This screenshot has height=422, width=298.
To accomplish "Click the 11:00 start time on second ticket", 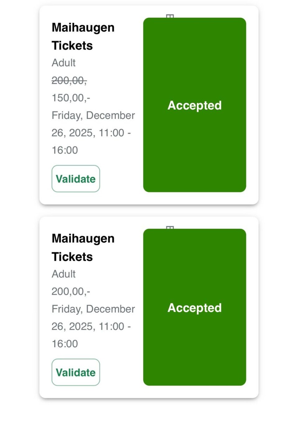I will point(111,326).
